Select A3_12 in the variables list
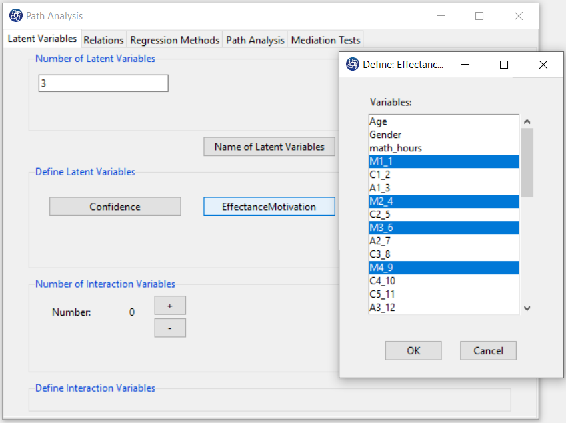This screenshot has width=566, height=423. tap(444, 308)
